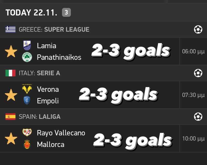Screen dimensions: 207x165
Task: Toggle favorite star for Lamia vs Panathinaikos
Action: tap(11, 51)
